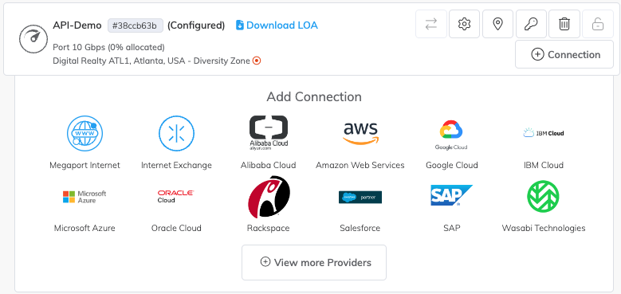Click the red Diversity Zone indicator
621x294 pixels.
click(257, 61)
